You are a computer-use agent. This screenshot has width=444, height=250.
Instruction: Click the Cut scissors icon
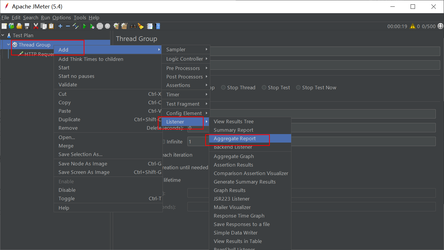36,26
